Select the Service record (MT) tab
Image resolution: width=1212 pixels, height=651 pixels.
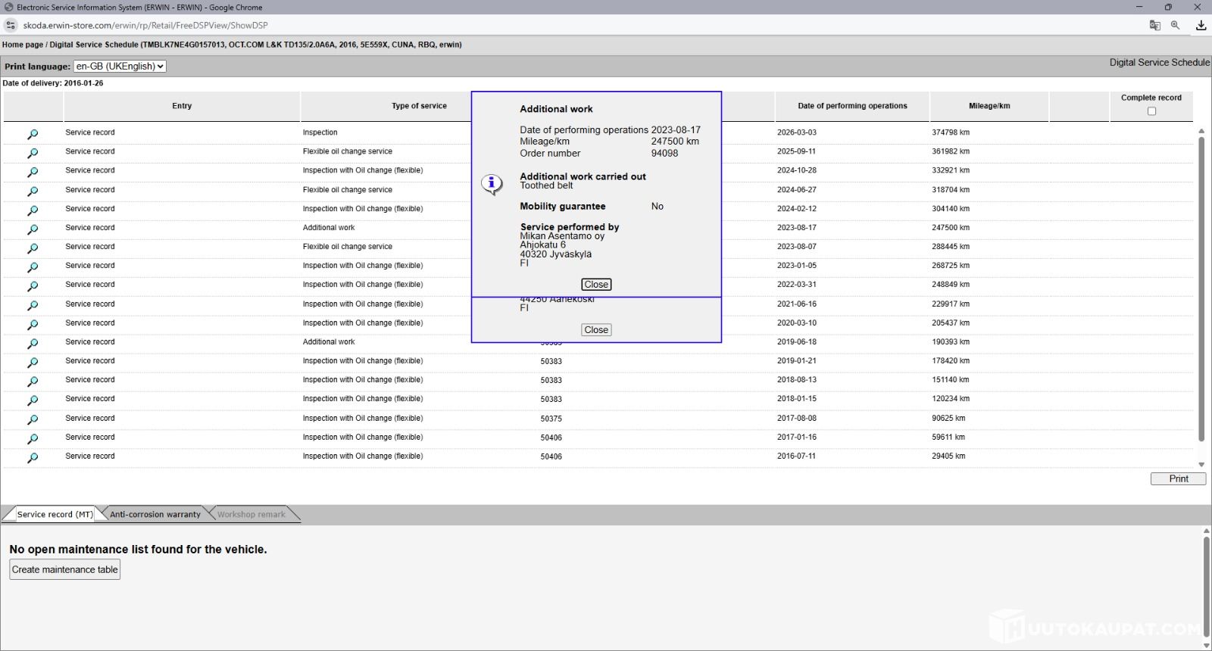[55, 515]
